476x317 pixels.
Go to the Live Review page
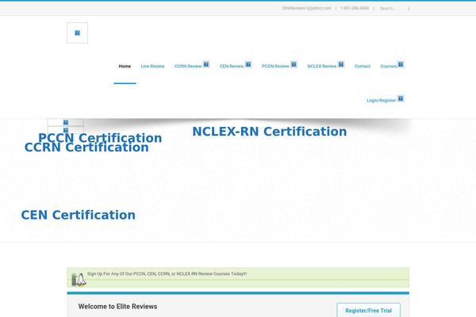pyautogui.click(x=152, y=66)
